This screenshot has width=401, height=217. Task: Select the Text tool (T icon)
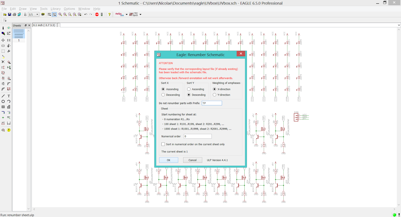[x=9, y=96]
